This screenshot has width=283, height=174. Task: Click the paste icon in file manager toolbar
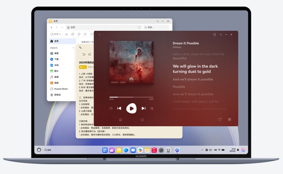(79, 34)
